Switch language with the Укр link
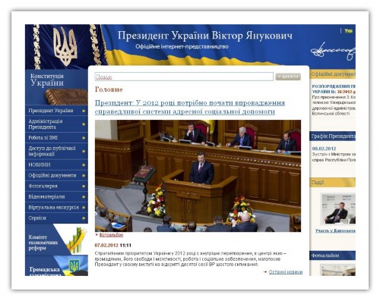 click(348, 31)
